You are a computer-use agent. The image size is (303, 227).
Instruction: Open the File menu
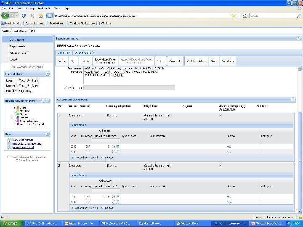3,8
